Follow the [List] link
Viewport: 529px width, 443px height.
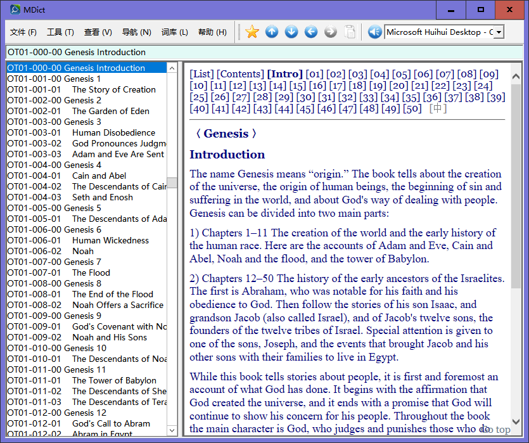click(x=201, y=74)
